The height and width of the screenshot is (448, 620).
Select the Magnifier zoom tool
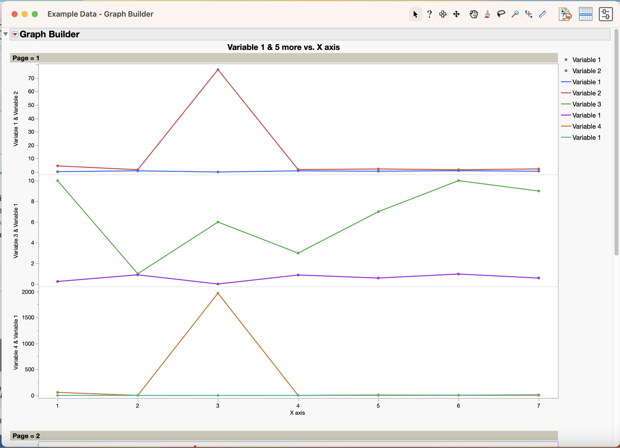click(515, 14)
